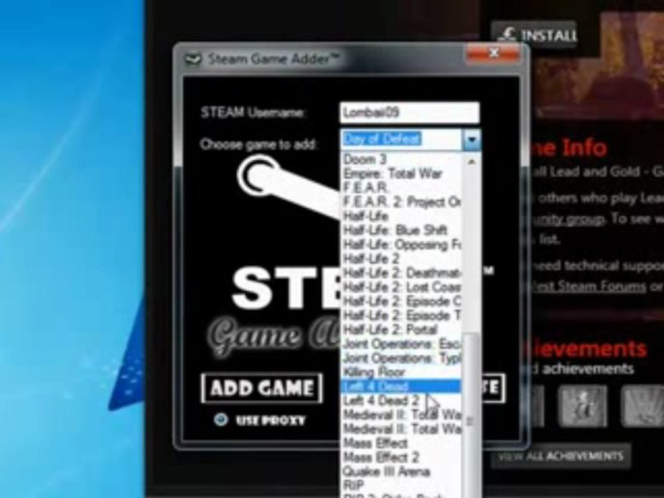
Task: Select Left 4 Dead 2
Action: click(x=401, y=400)
